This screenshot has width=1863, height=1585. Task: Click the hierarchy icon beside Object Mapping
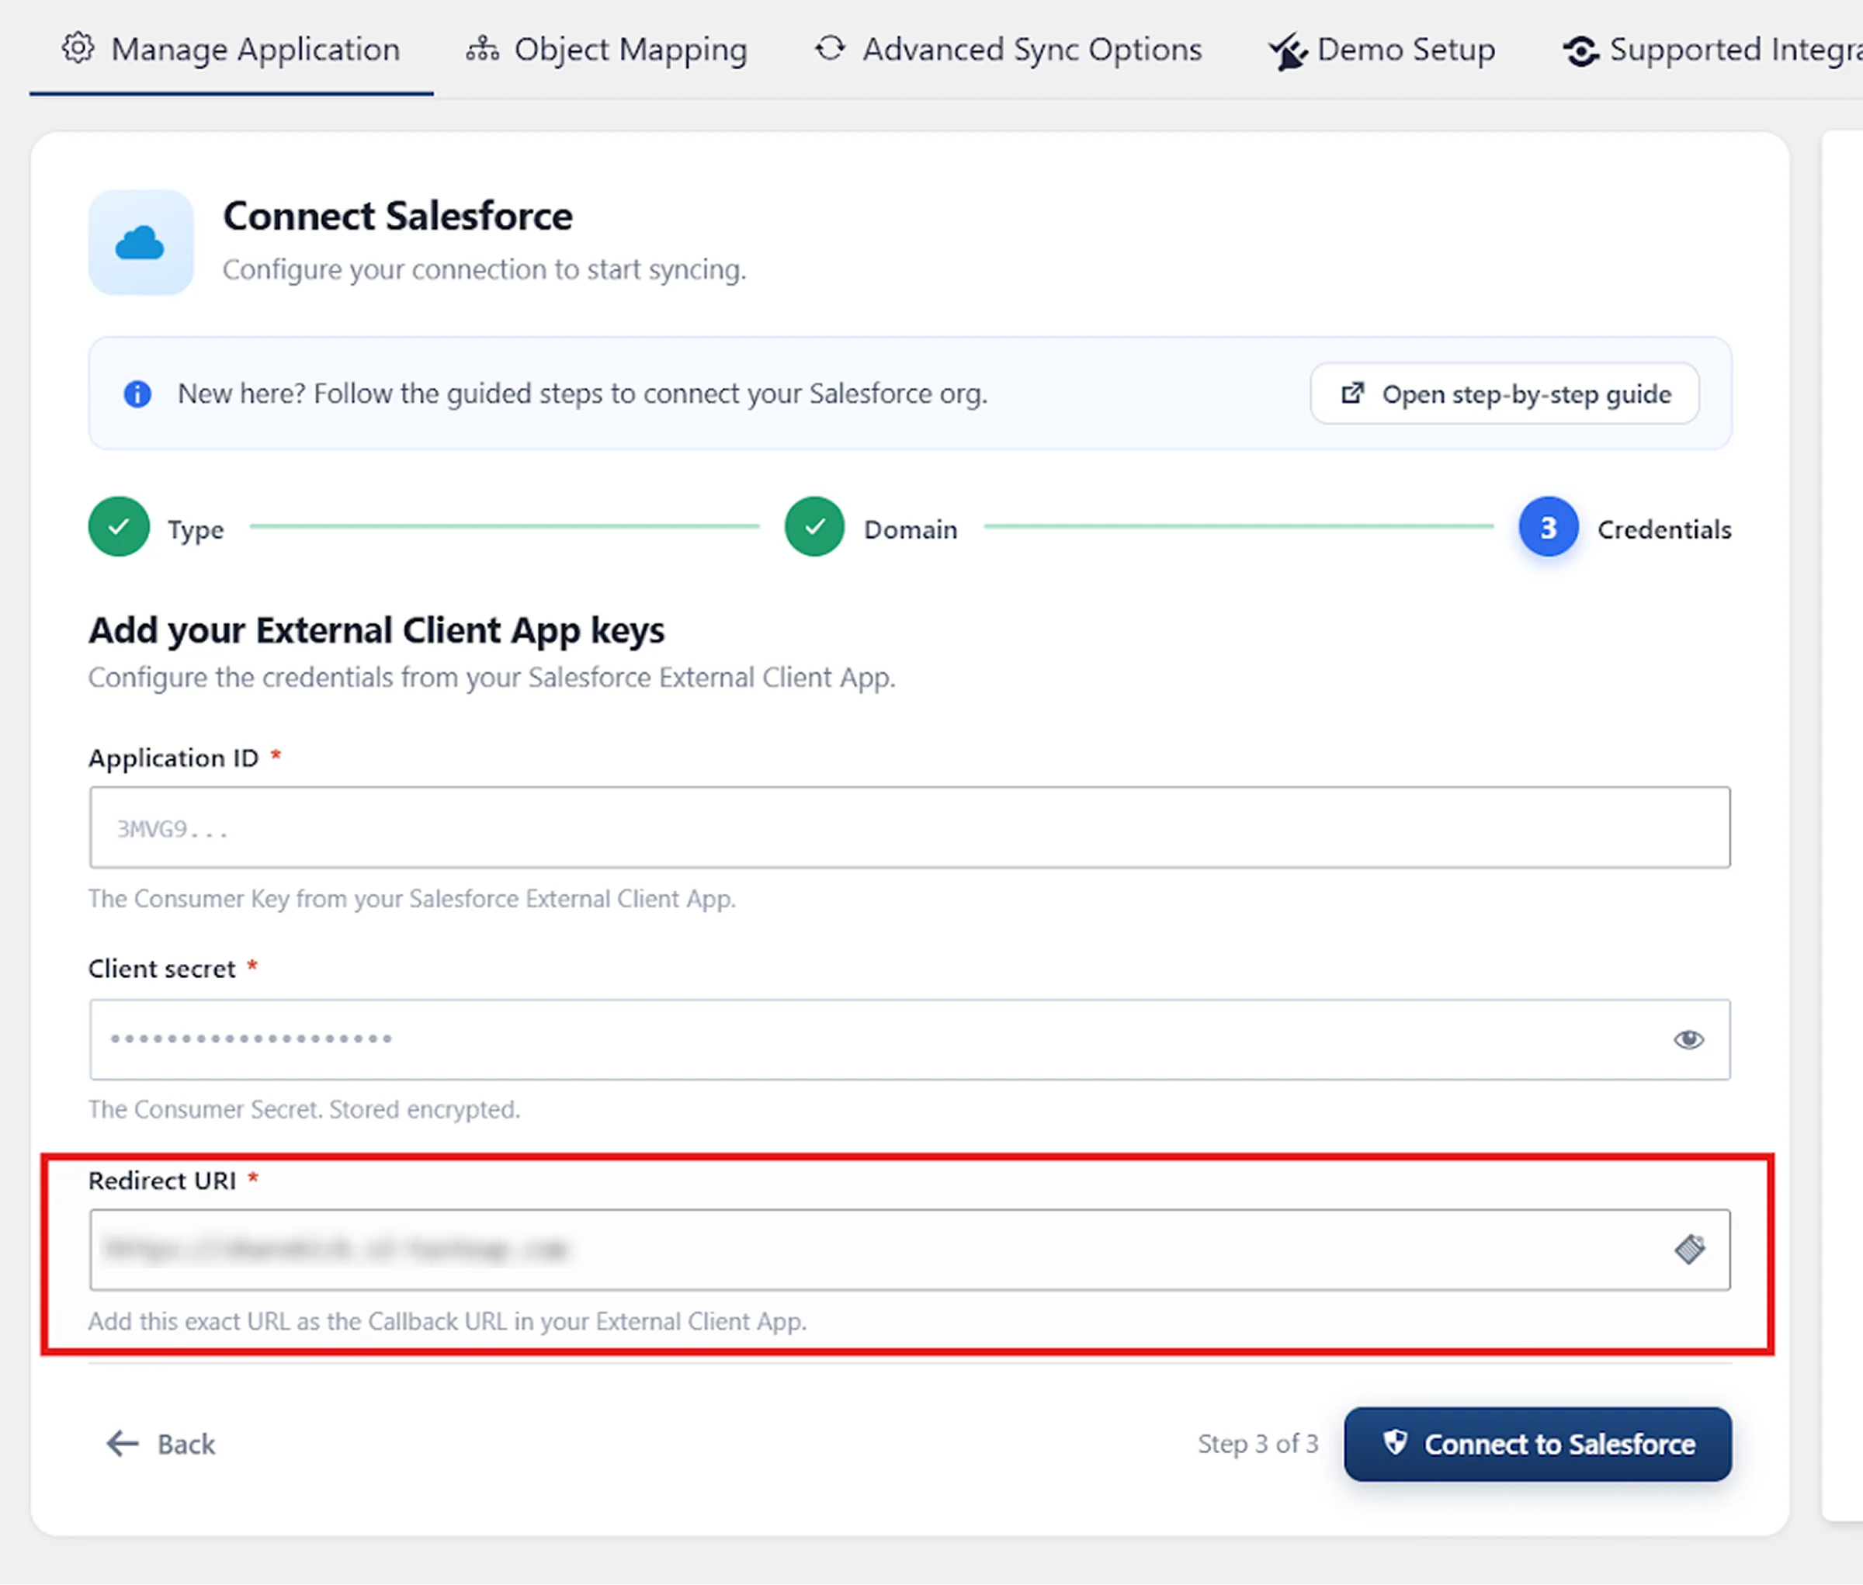click(483, 49)
